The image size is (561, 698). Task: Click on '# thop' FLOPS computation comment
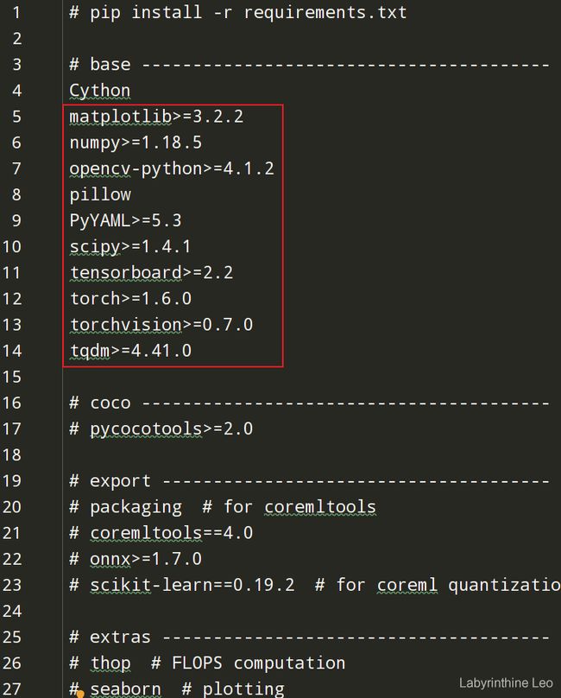coord(207,663)
